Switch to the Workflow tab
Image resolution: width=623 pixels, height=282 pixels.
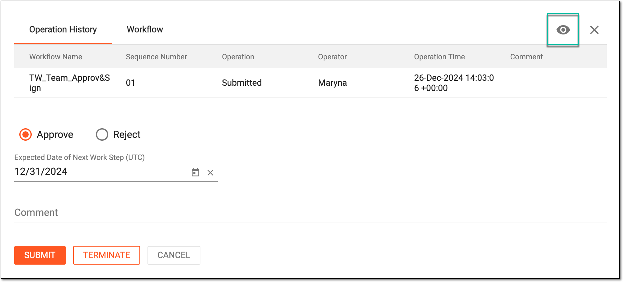145,30
